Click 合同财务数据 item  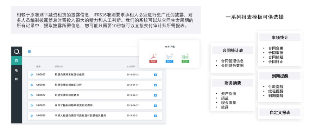click(x=232, y=66)
